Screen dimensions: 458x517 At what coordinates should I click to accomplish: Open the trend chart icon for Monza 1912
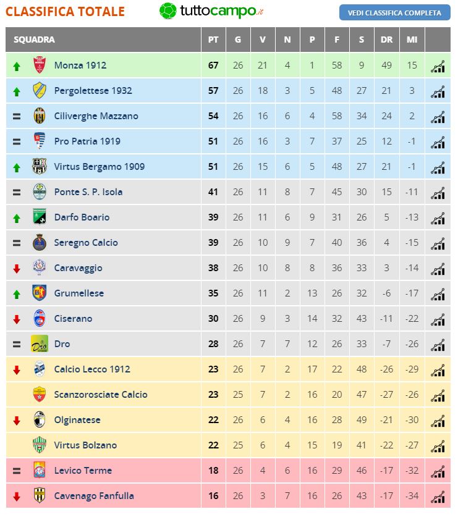(x=438, y=65)
